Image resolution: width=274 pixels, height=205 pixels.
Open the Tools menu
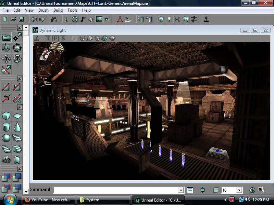click(72, 10)
